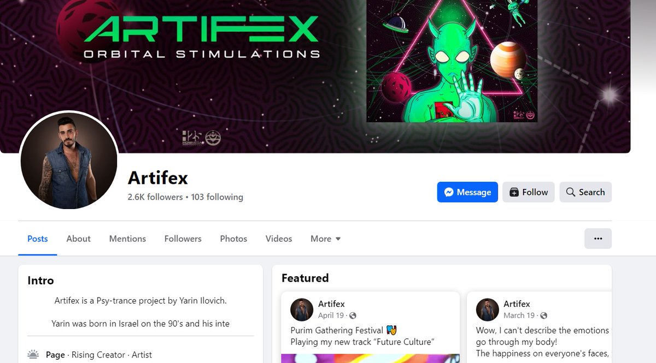The height and width of the screenshot is (363, 656).
Task: Click the Follow button plus icon
Action: coord(514,192)
